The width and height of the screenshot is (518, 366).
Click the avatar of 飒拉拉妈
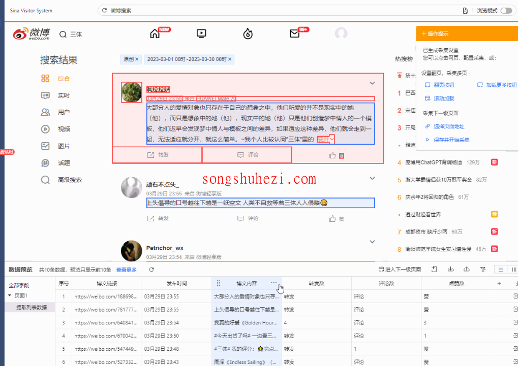coord(132,92)
